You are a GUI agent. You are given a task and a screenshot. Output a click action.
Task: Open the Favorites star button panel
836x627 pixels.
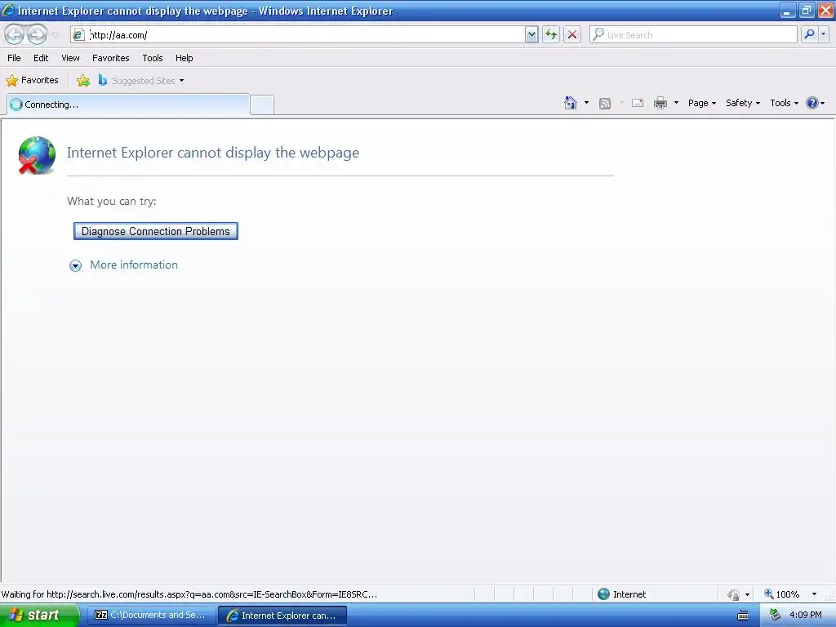(x=33, y=81)
